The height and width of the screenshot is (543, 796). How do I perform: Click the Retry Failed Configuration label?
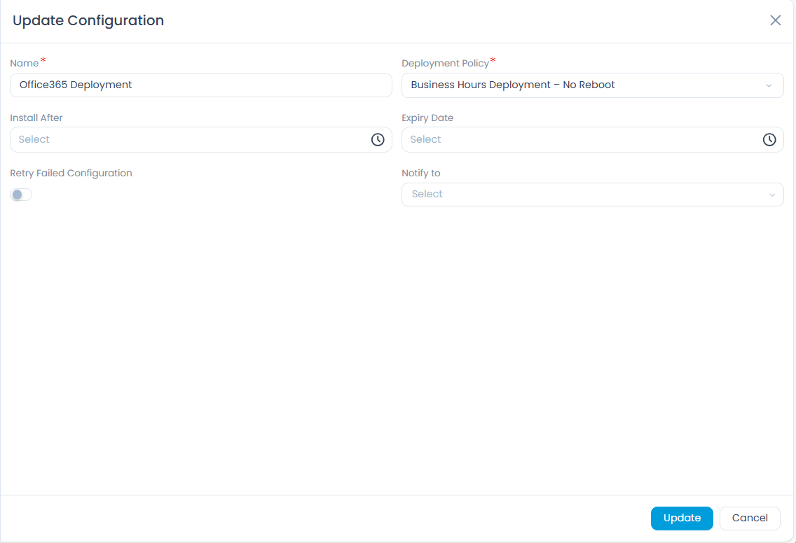[71, 173]
